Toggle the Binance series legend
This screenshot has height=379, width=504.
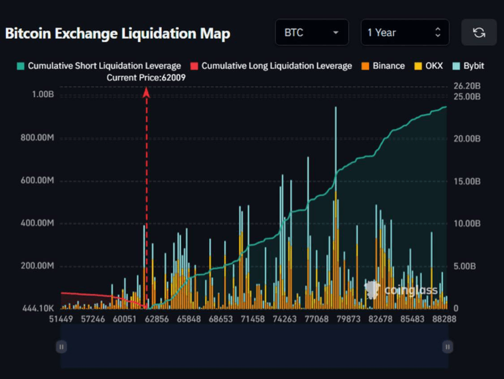[x=383, y=66]
